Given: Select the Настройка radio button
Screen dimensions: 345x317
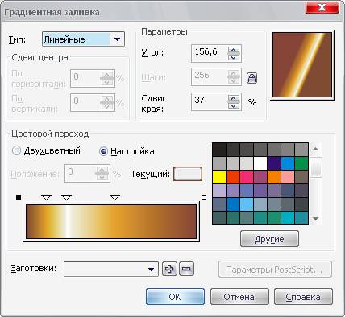Looking at the screenshot, I should pos(103,151).
